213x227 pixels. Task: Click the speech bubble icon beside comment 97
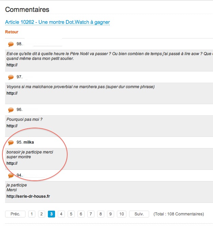coord(11,77)
